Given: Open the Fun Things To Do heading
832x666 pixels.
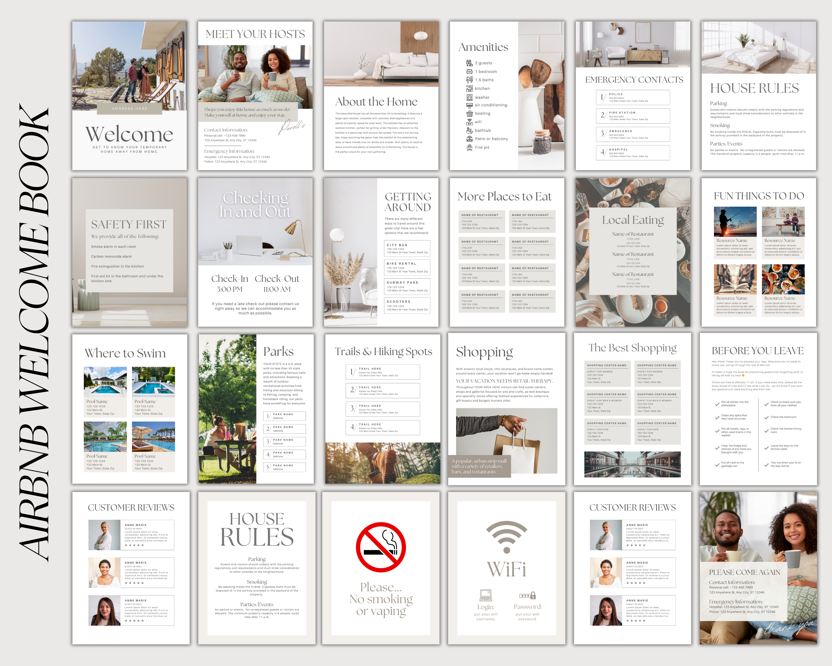Looking at the screenshot, I should [x=759, y=196].
